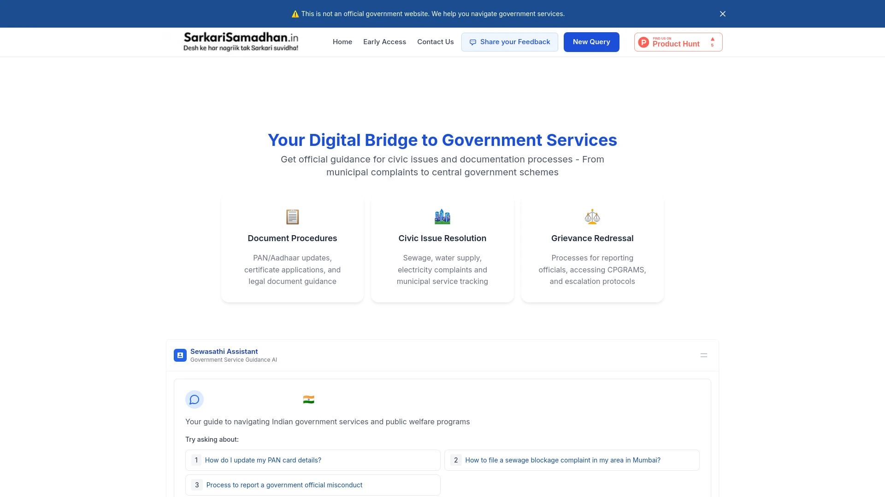The width and height of the screenshot is (885, 497).
Task: Click the Grievance Redressal scales icon
Action: (x=592, y=216)
